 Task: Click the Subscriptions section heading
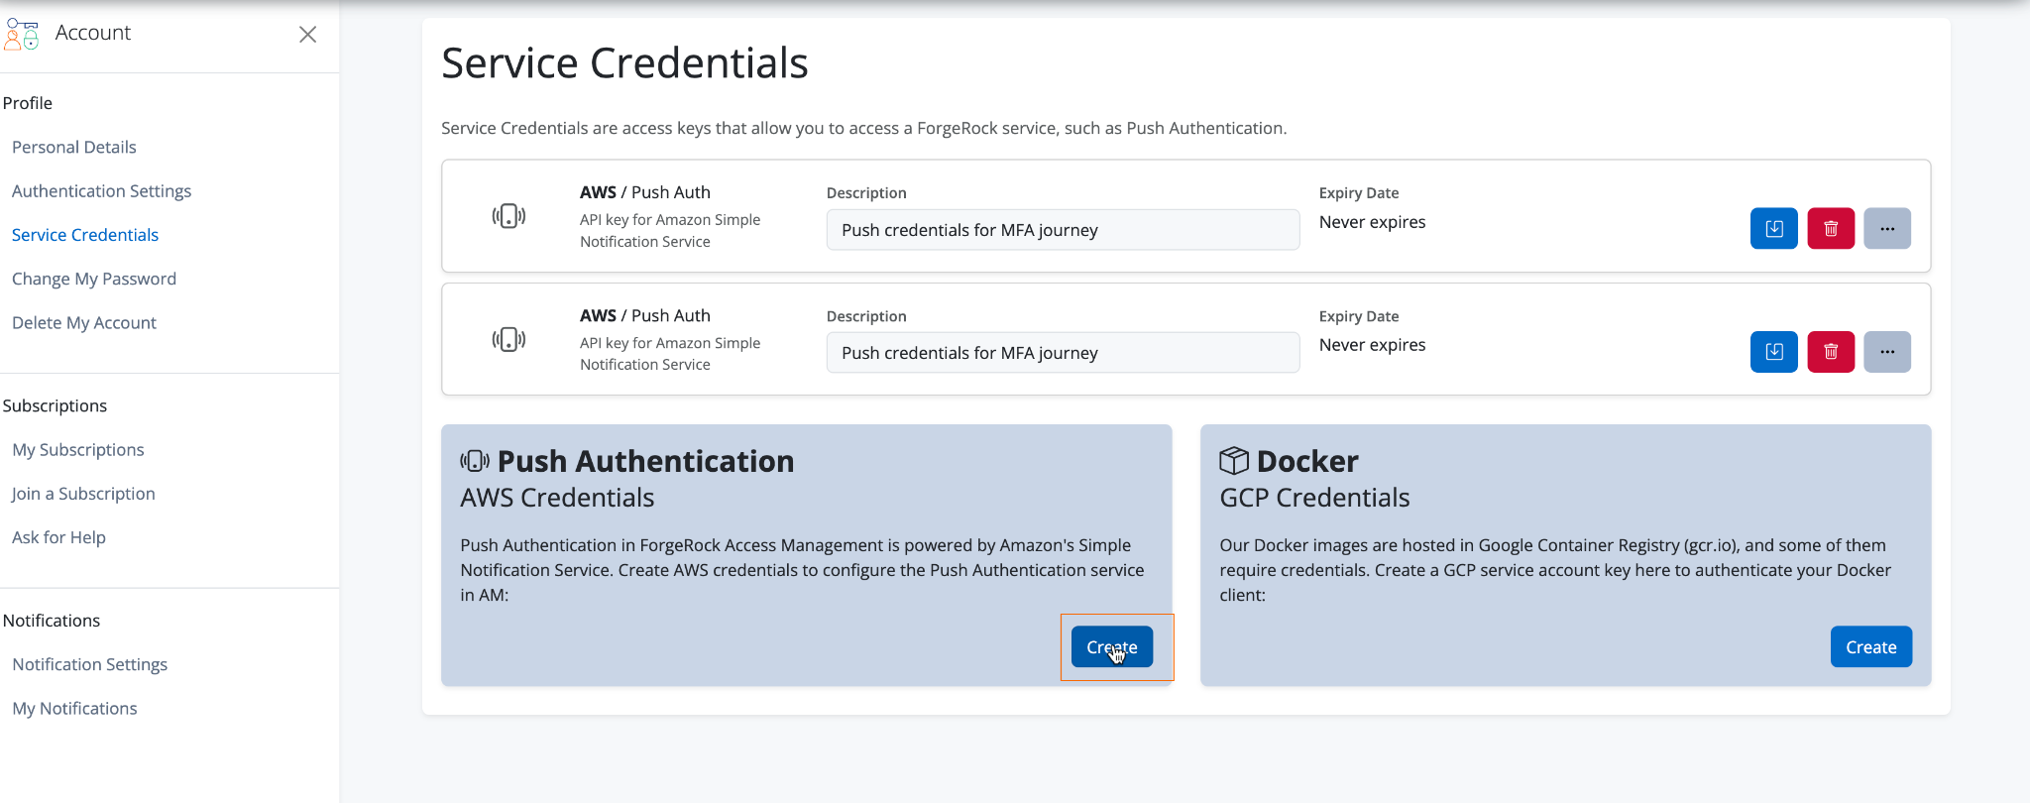tap(55, 406)
